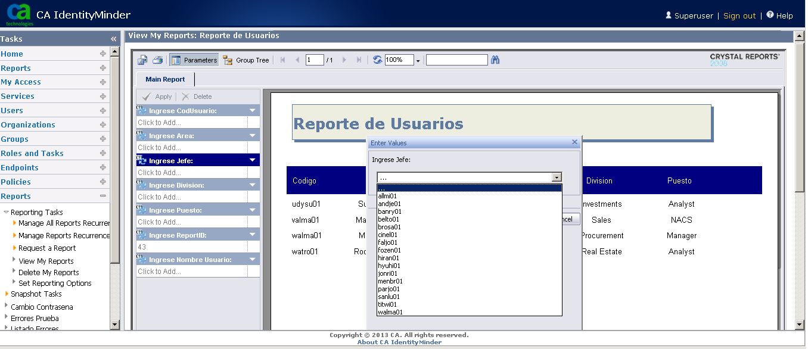Open View My Reports task
Screen dimensions: 808x349
point(46,261)
